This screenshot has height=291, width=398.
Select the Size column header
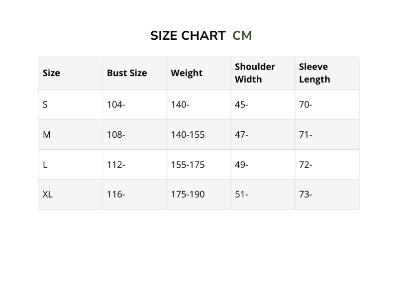click(51, 73)
